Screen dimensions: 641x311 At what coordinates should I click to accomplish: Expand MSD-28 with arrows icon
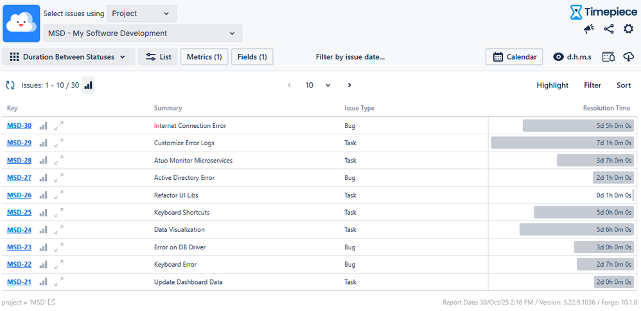click(x=59, y=161)
